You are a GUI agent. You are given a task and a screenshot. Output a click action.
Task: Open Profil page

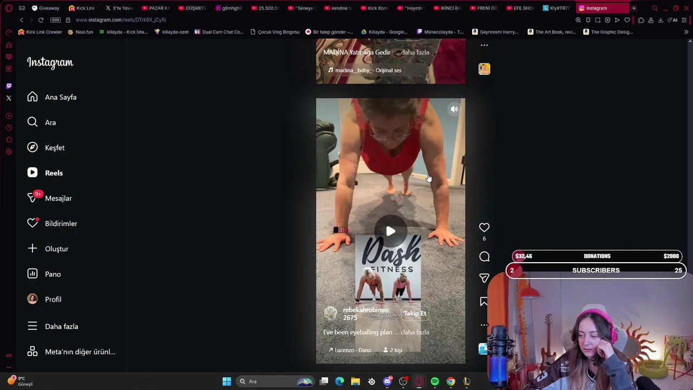coord(44,300)
